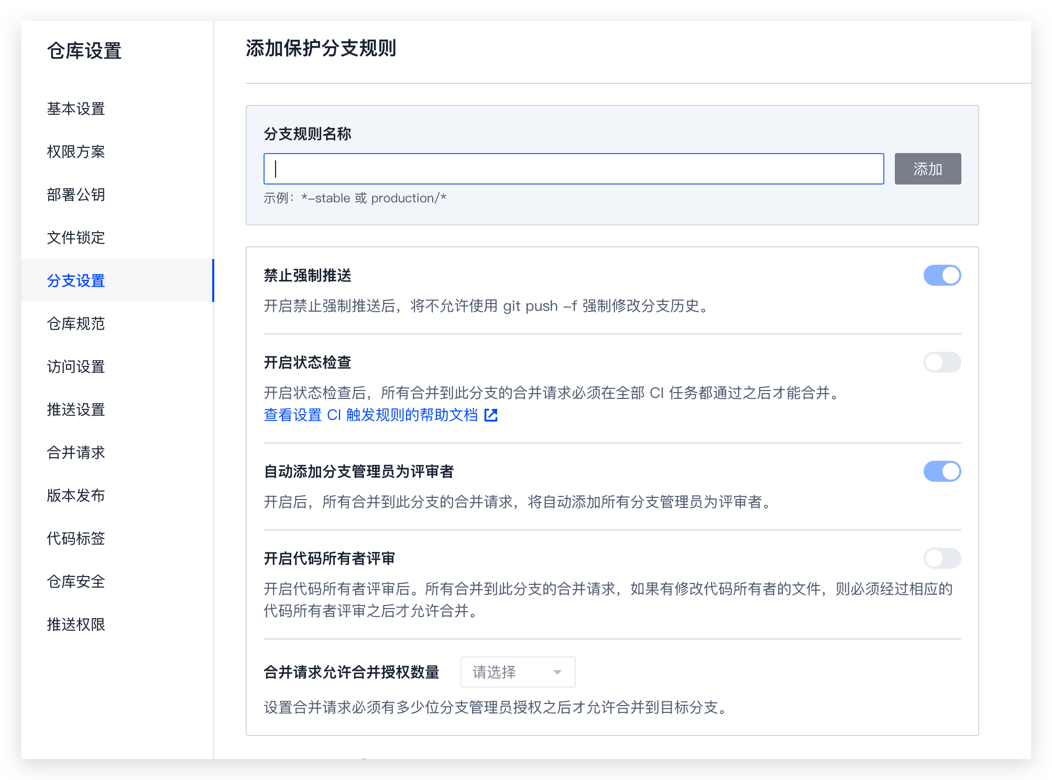Navigate to 仓库规范 section

click(76, 323)
